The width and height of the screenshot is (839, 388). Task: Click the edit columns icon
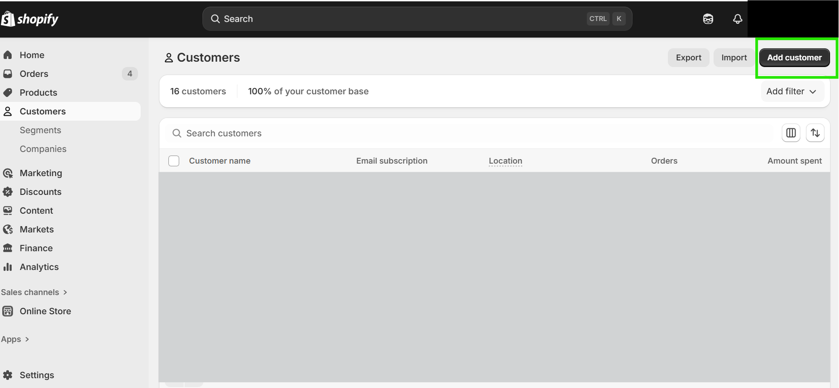[791, 133]
